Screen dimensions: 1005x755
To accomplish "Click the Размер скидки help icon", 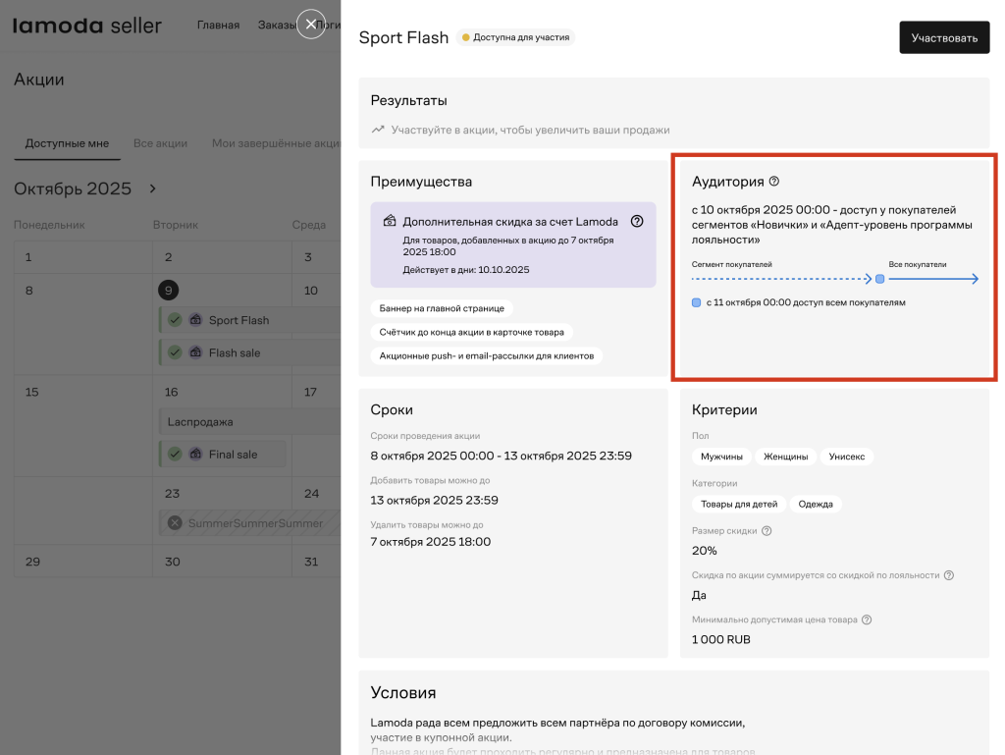I will [x=767, y=531].
